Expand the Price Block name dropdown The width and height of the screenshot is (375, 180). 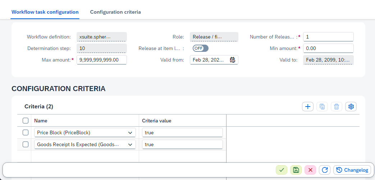pos(130,132)
